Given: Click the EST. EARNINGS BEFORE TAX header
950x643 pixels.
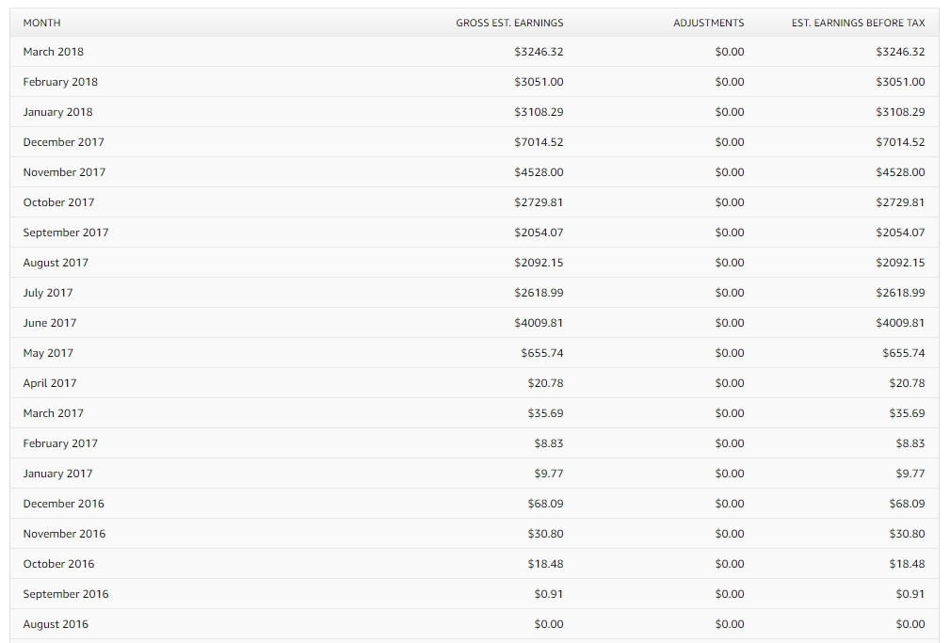Looking at the screenshot, I should point(858,23).
